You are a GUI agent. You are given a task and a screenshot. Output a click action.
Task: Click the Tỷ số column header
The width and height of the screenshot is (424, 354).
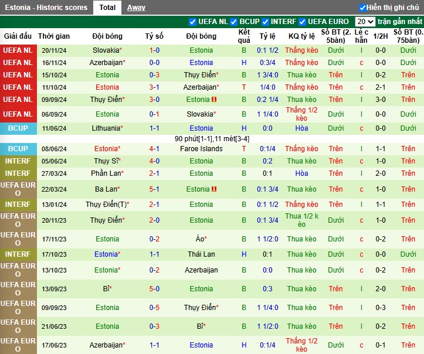point(154,36)
